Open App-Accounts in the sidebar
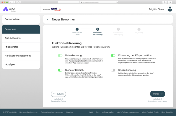The image size is (176, 116). coord(13,38)
